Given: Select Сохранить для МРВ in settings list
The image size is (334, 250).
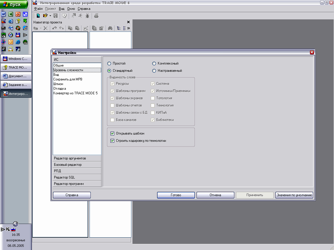Looking at the screenshot, I should pyautogui.click(x=77, y=79).
